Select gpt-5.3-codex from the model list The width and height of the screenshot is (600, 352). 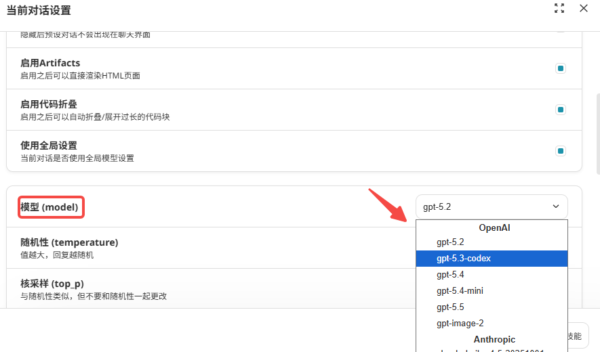point(492,259)
